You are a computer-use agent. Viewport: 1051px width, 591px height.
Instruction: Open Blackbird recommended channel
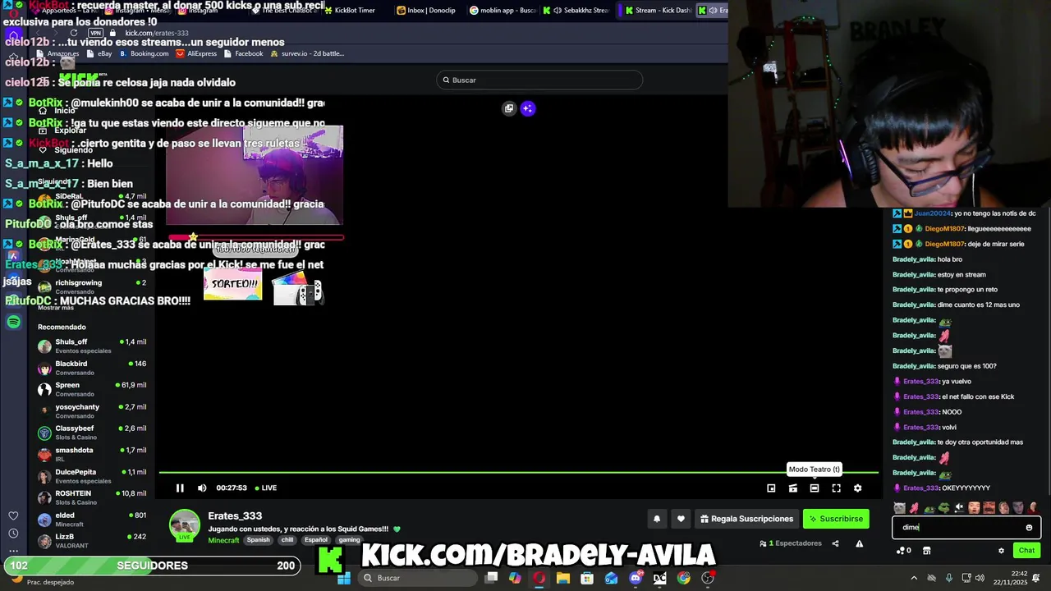tap(92, 367)
